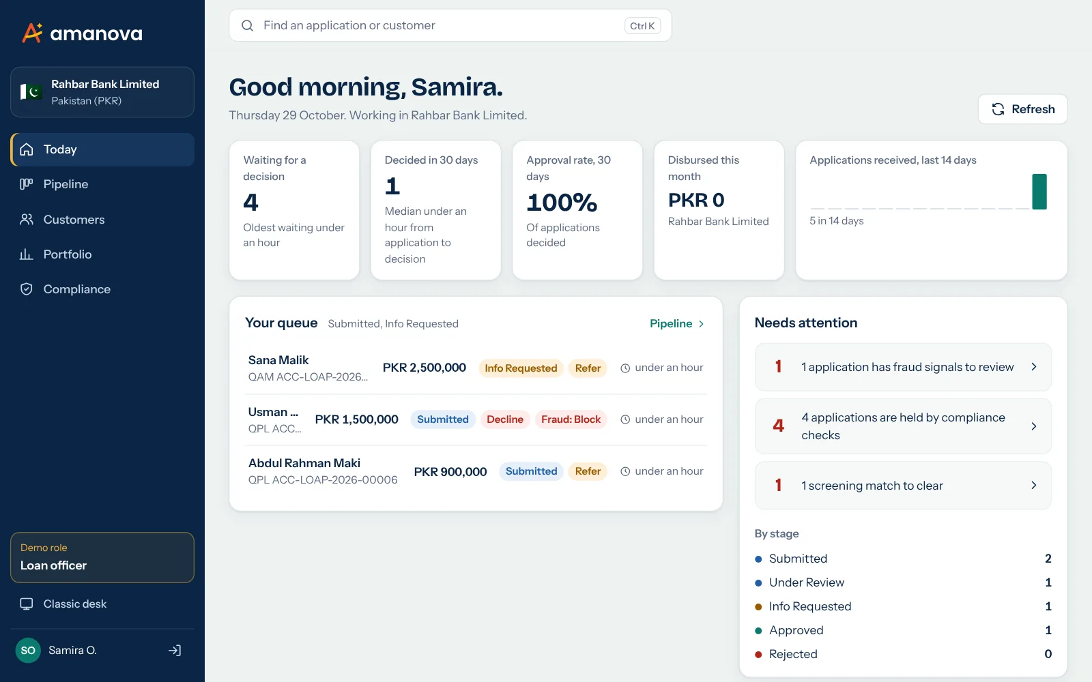
Task: Open the Rahbar Bank Limited organization selector
Action: (x=102, y=92)
